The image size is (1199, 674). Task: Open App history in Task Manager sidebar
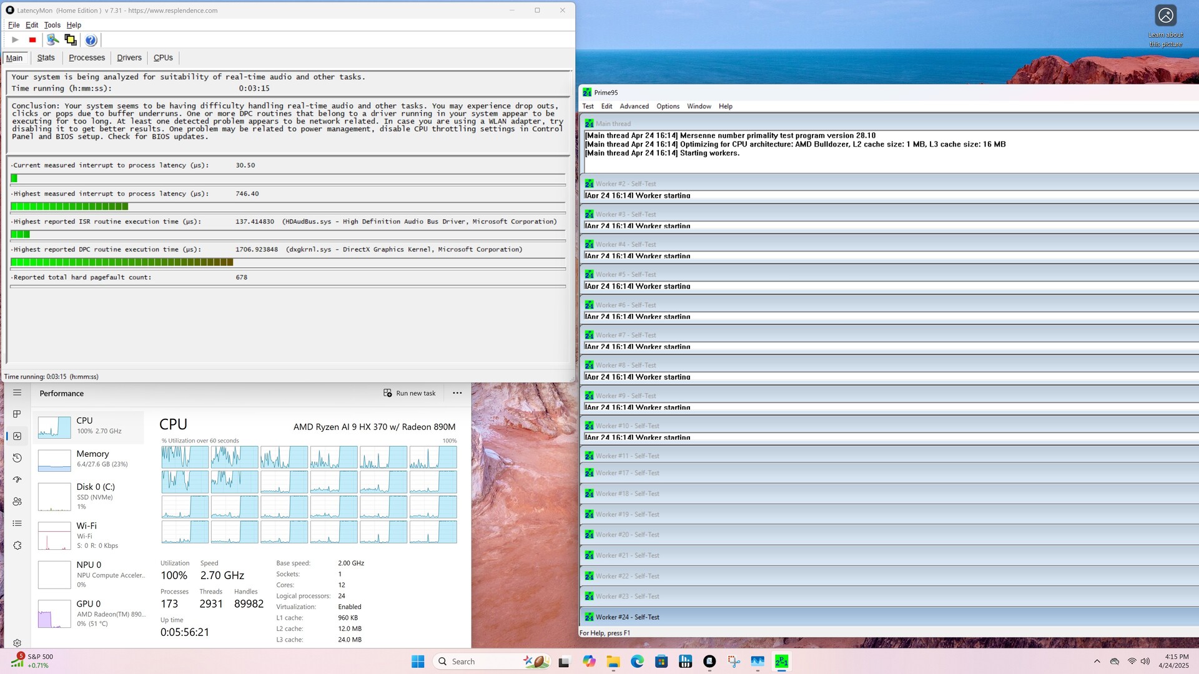click(x=17, y=458)
